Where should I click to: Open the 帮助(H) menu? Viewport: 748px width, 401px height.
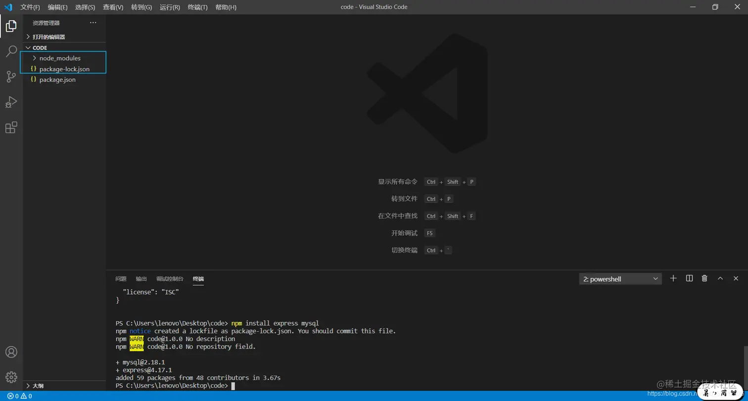pyautogui.click(x=226, y=7)
